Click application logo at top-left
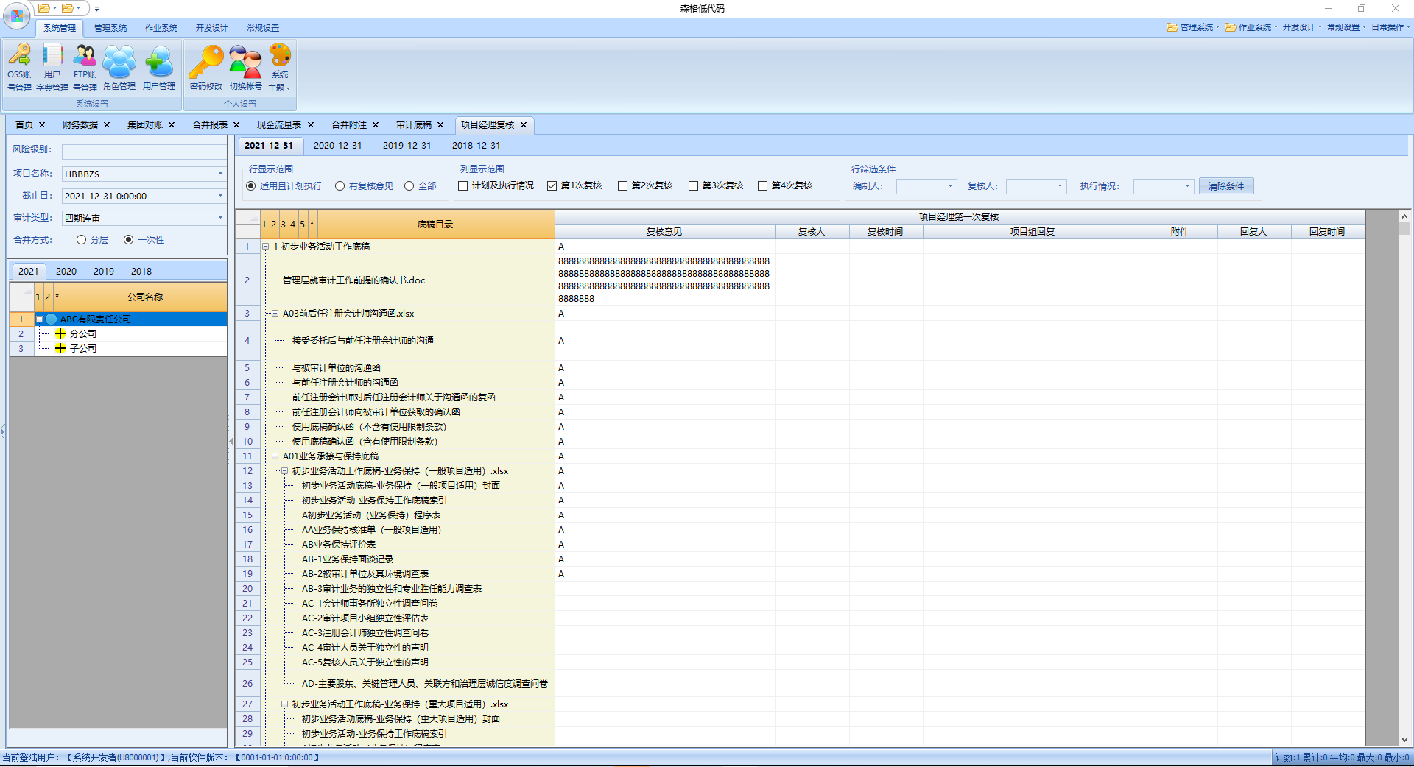1414x767 pixels. click(17, 15)
